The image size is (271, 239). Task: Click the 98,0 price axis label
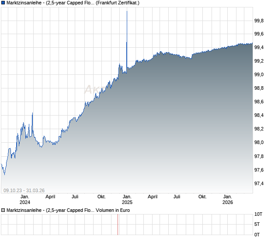tap(259, 143)
